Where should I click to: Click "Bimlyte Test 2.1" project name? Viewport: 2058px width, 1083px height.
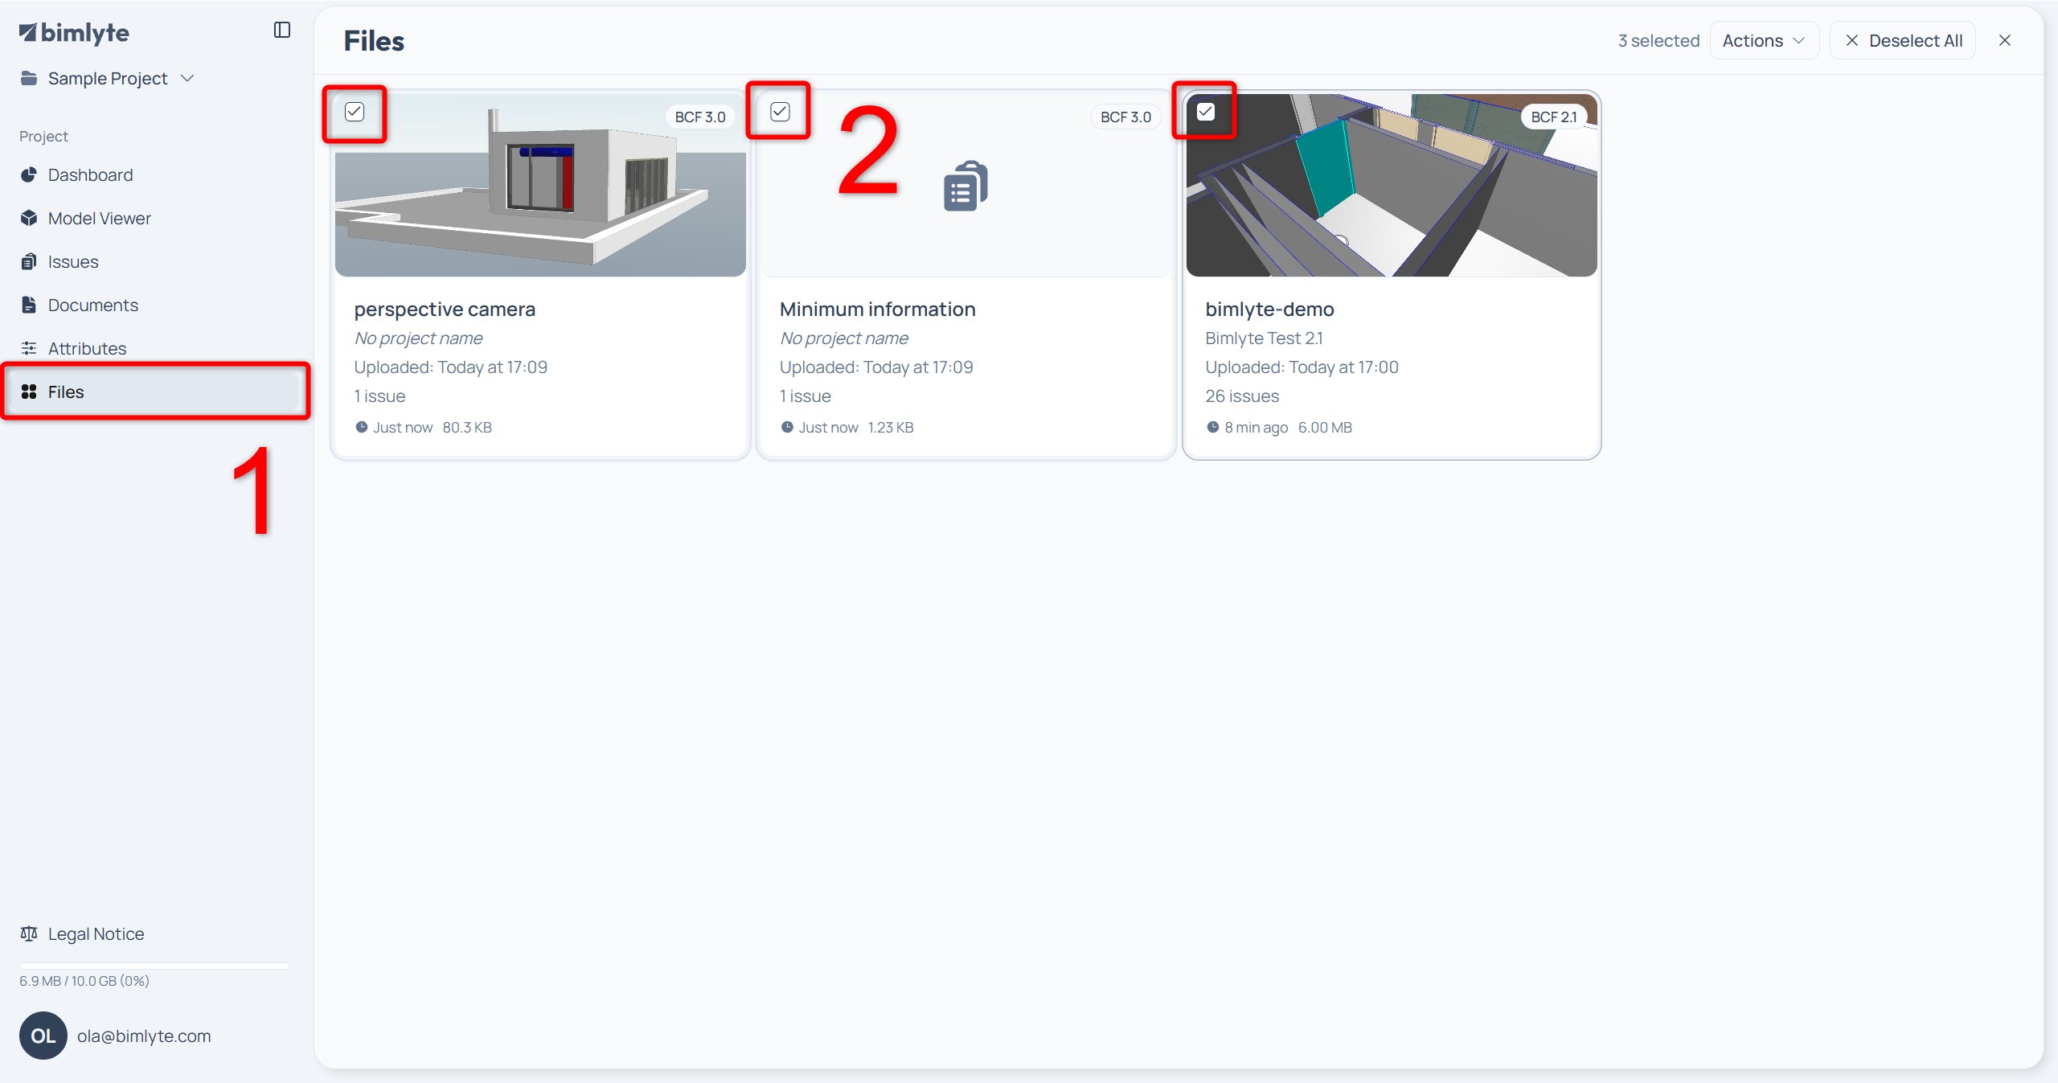(x=1264, y=338)
